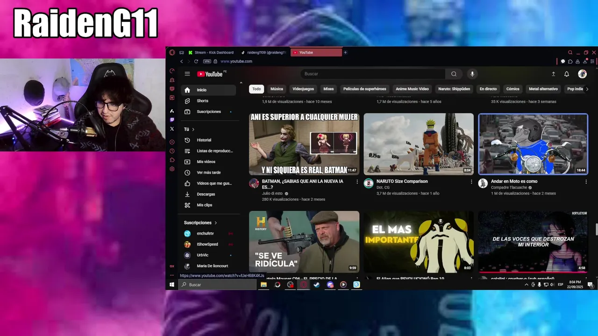Open the Aria AI icon in the Opera sidebar

(x=172, y=111)
